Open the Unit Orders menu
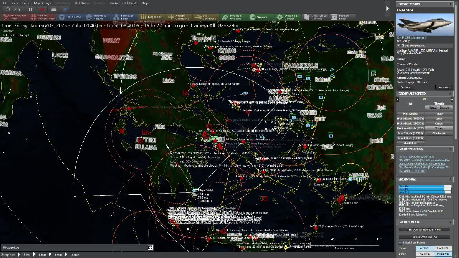459x258 pixels. (x=82, y=3)
